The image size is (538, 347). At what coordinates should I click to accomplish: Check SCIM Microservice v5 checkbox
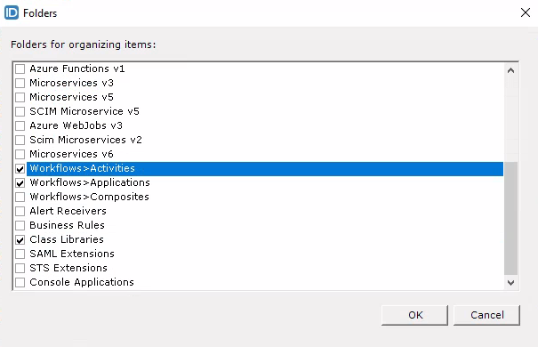tap(20, 111)
